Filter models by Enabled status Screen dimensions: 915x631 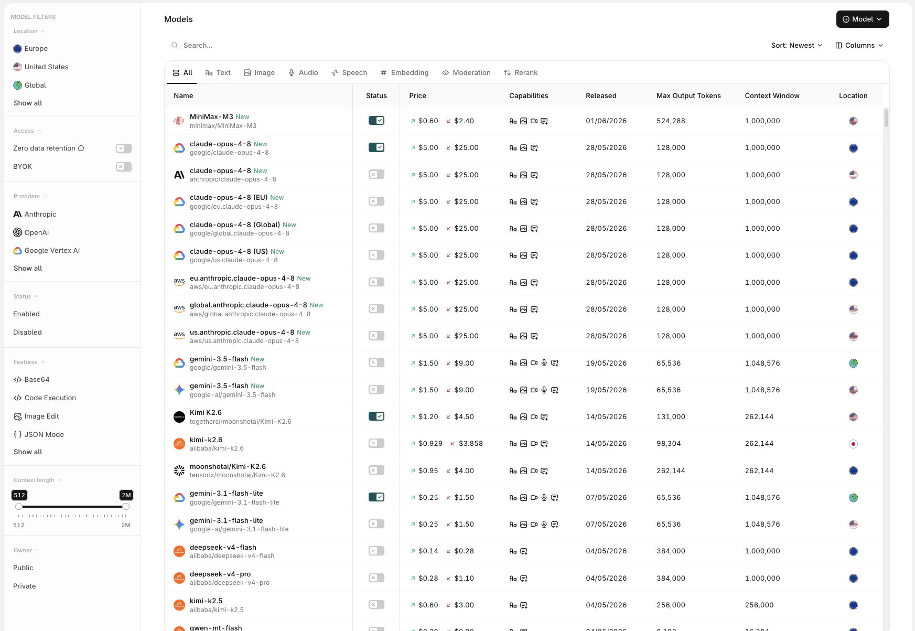tap(26, 314)
